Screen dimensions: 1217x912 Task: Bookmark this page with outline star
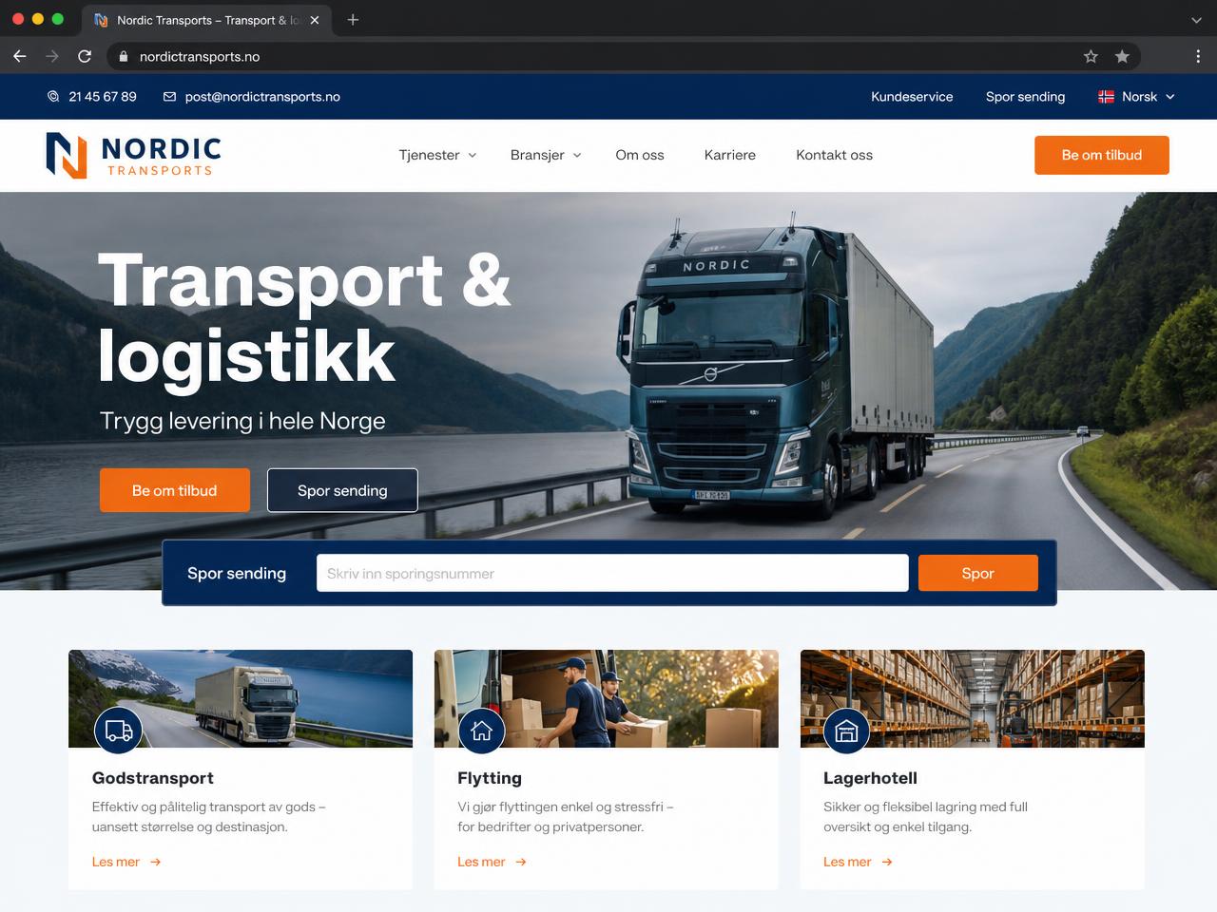point(1091,57)
